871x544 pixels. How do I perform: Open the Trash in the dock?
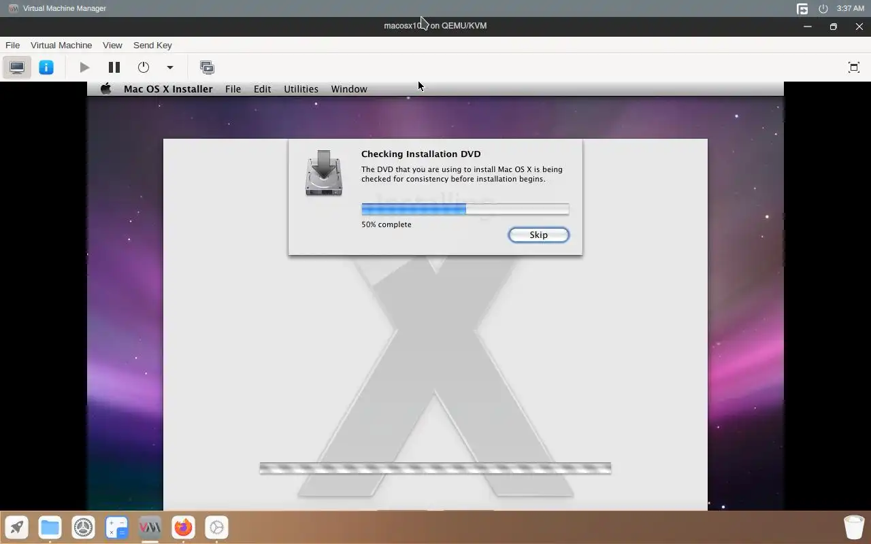pos(854,527)
